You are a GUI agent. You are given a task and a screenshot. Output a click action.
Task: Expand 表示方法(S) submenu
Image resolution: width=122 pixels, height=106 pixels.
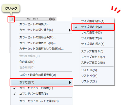(42, 82)
